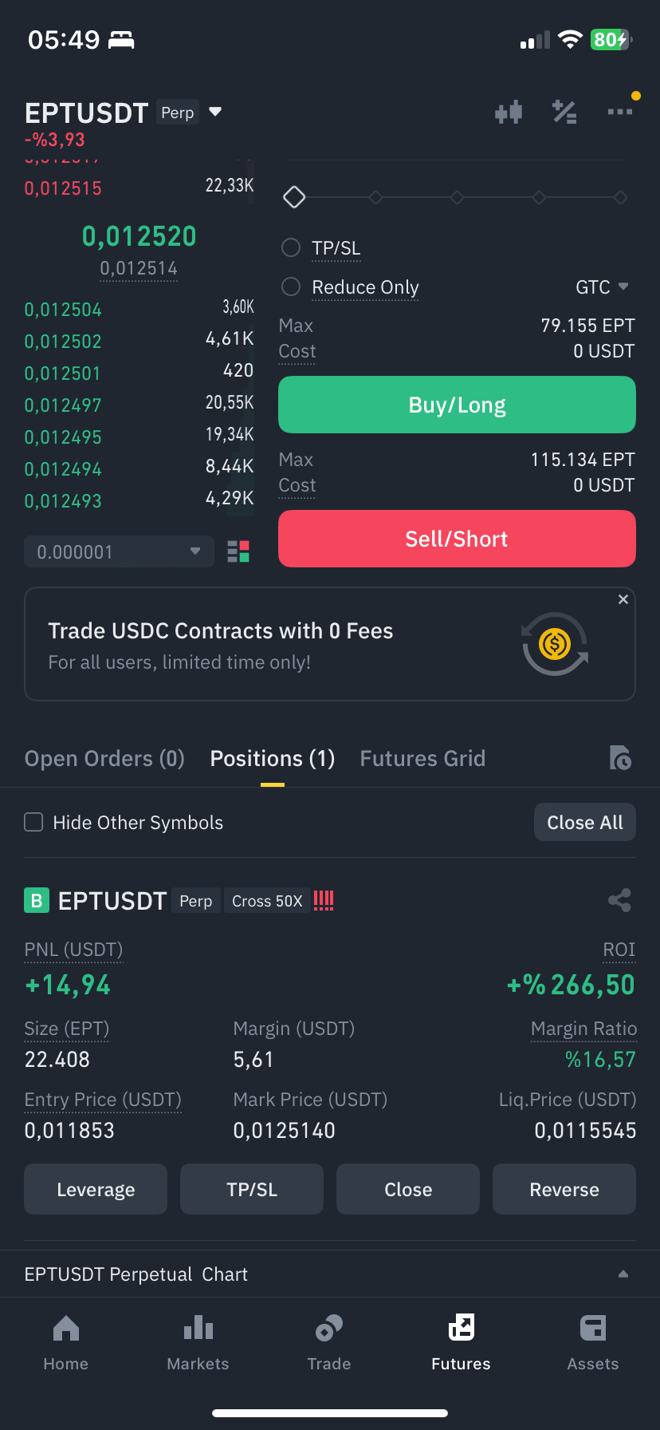Open the GTC time-in-force dropdown
Screen dimensions: 660x1430
pos(603,286)
